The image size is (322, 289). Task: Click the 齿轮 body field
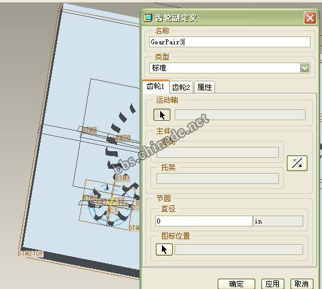218,152
